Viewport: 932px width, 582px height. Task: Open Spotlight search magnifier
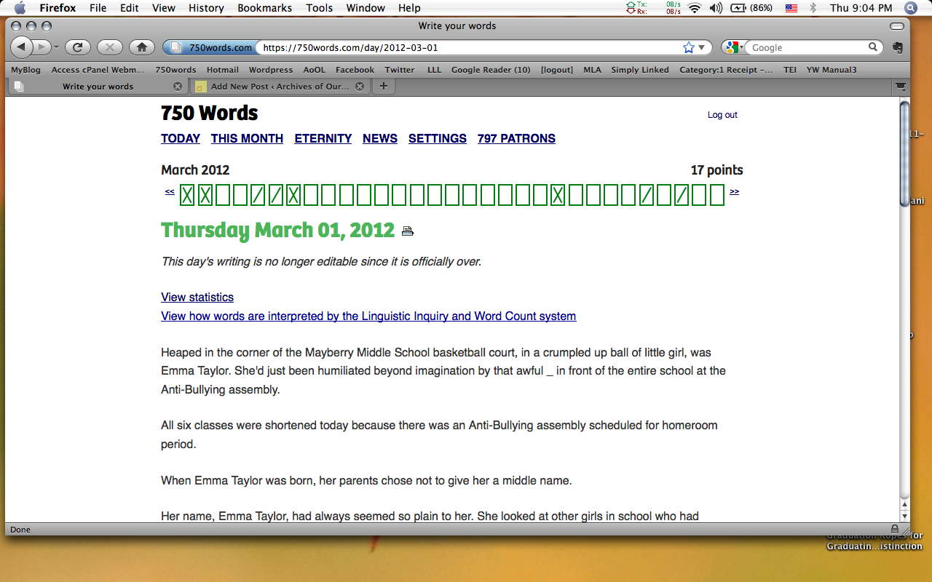[x=910, y=8]
